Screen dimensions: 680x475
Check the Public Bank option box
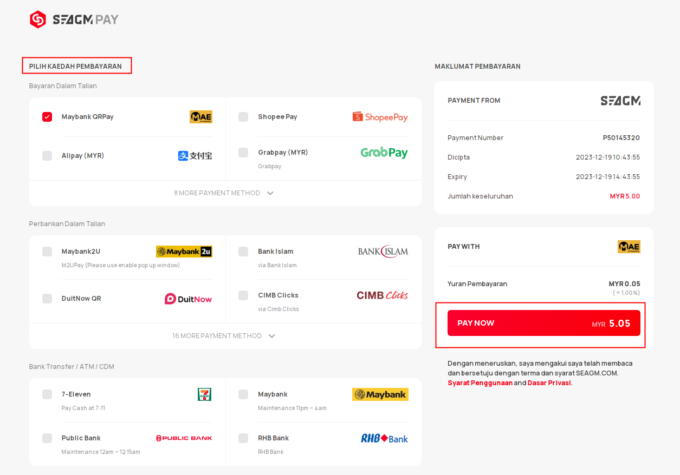(x=47, y=438)
